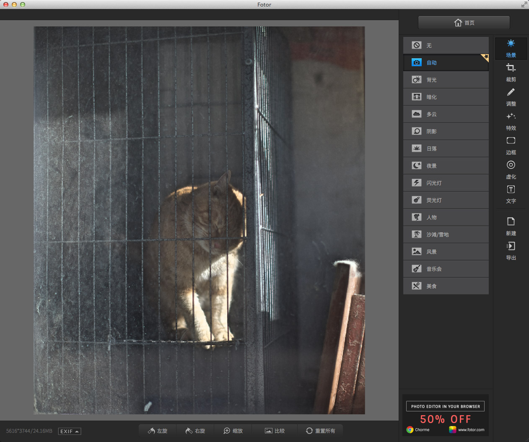This screenshot has width=529, height=442.
Task: Click the 50% OFF promo banner
Action: coord(446,419)
